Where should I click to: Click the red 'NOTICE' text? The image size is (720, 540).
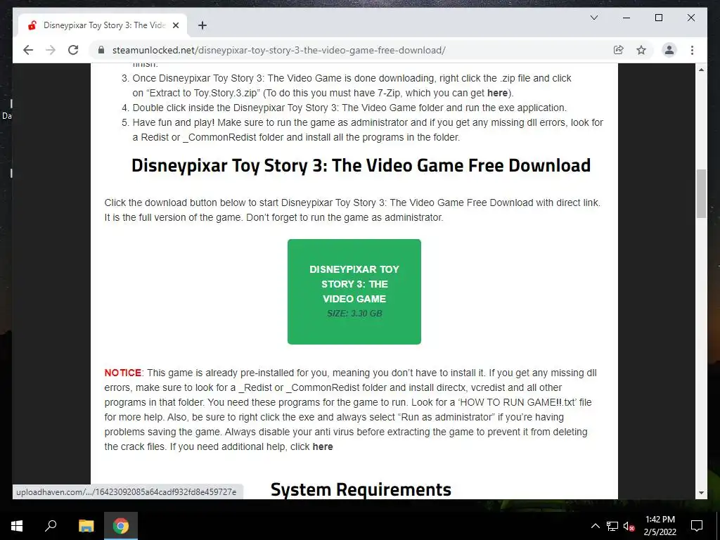[x=122, y=373]
